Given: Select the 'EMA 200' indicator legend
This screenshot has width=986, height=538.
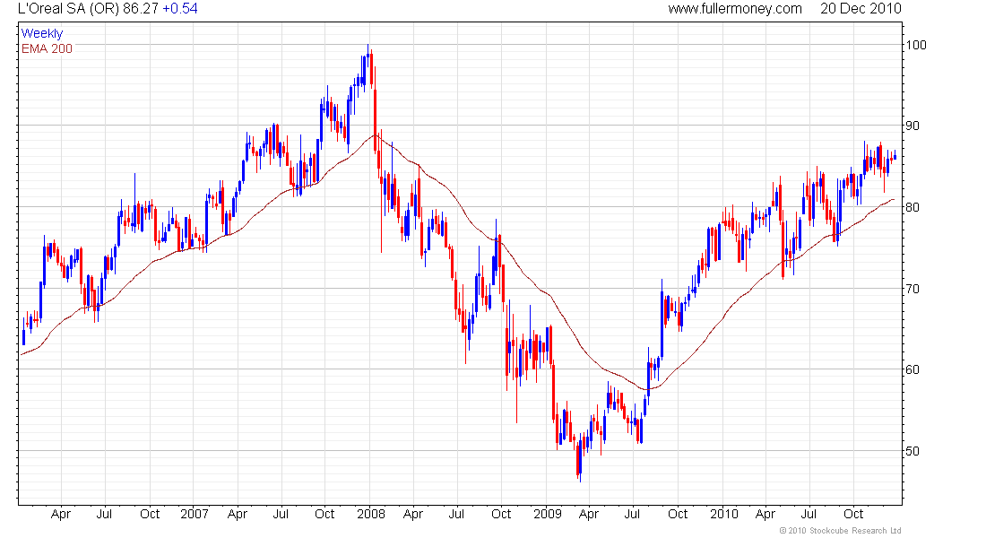Looking at the screenshot, I should point(47,48).
